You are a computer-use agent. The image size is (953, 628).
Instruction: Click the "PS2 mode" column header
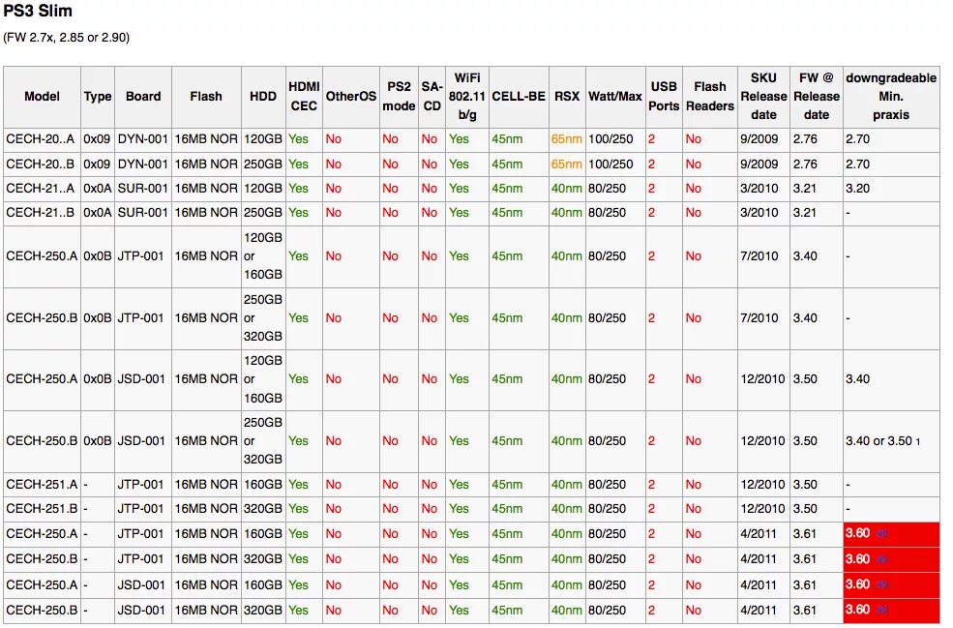coord(399,96)
